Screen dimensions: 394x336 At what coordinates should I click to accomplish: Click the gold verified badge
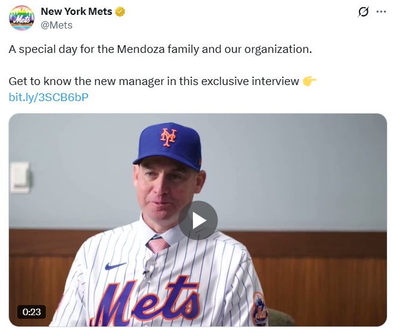[120, 12]
